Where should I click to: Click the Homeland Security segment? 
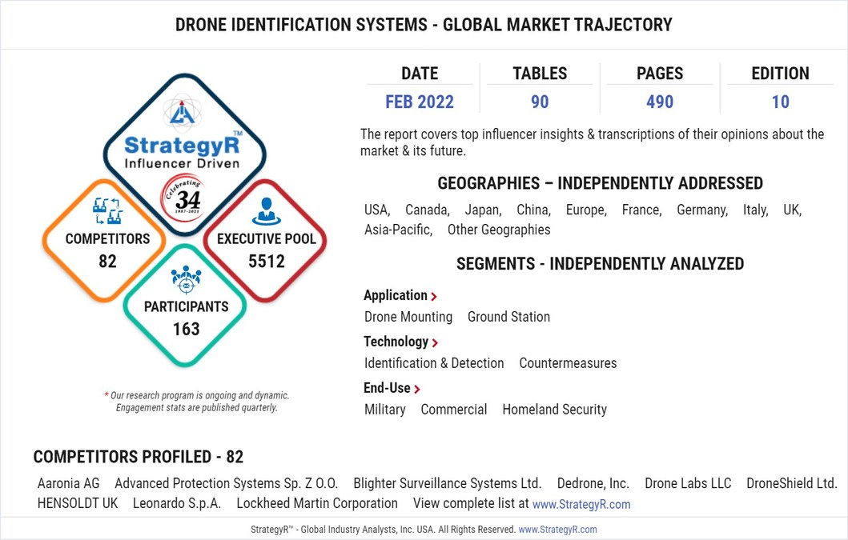click(x=554, y=410)
